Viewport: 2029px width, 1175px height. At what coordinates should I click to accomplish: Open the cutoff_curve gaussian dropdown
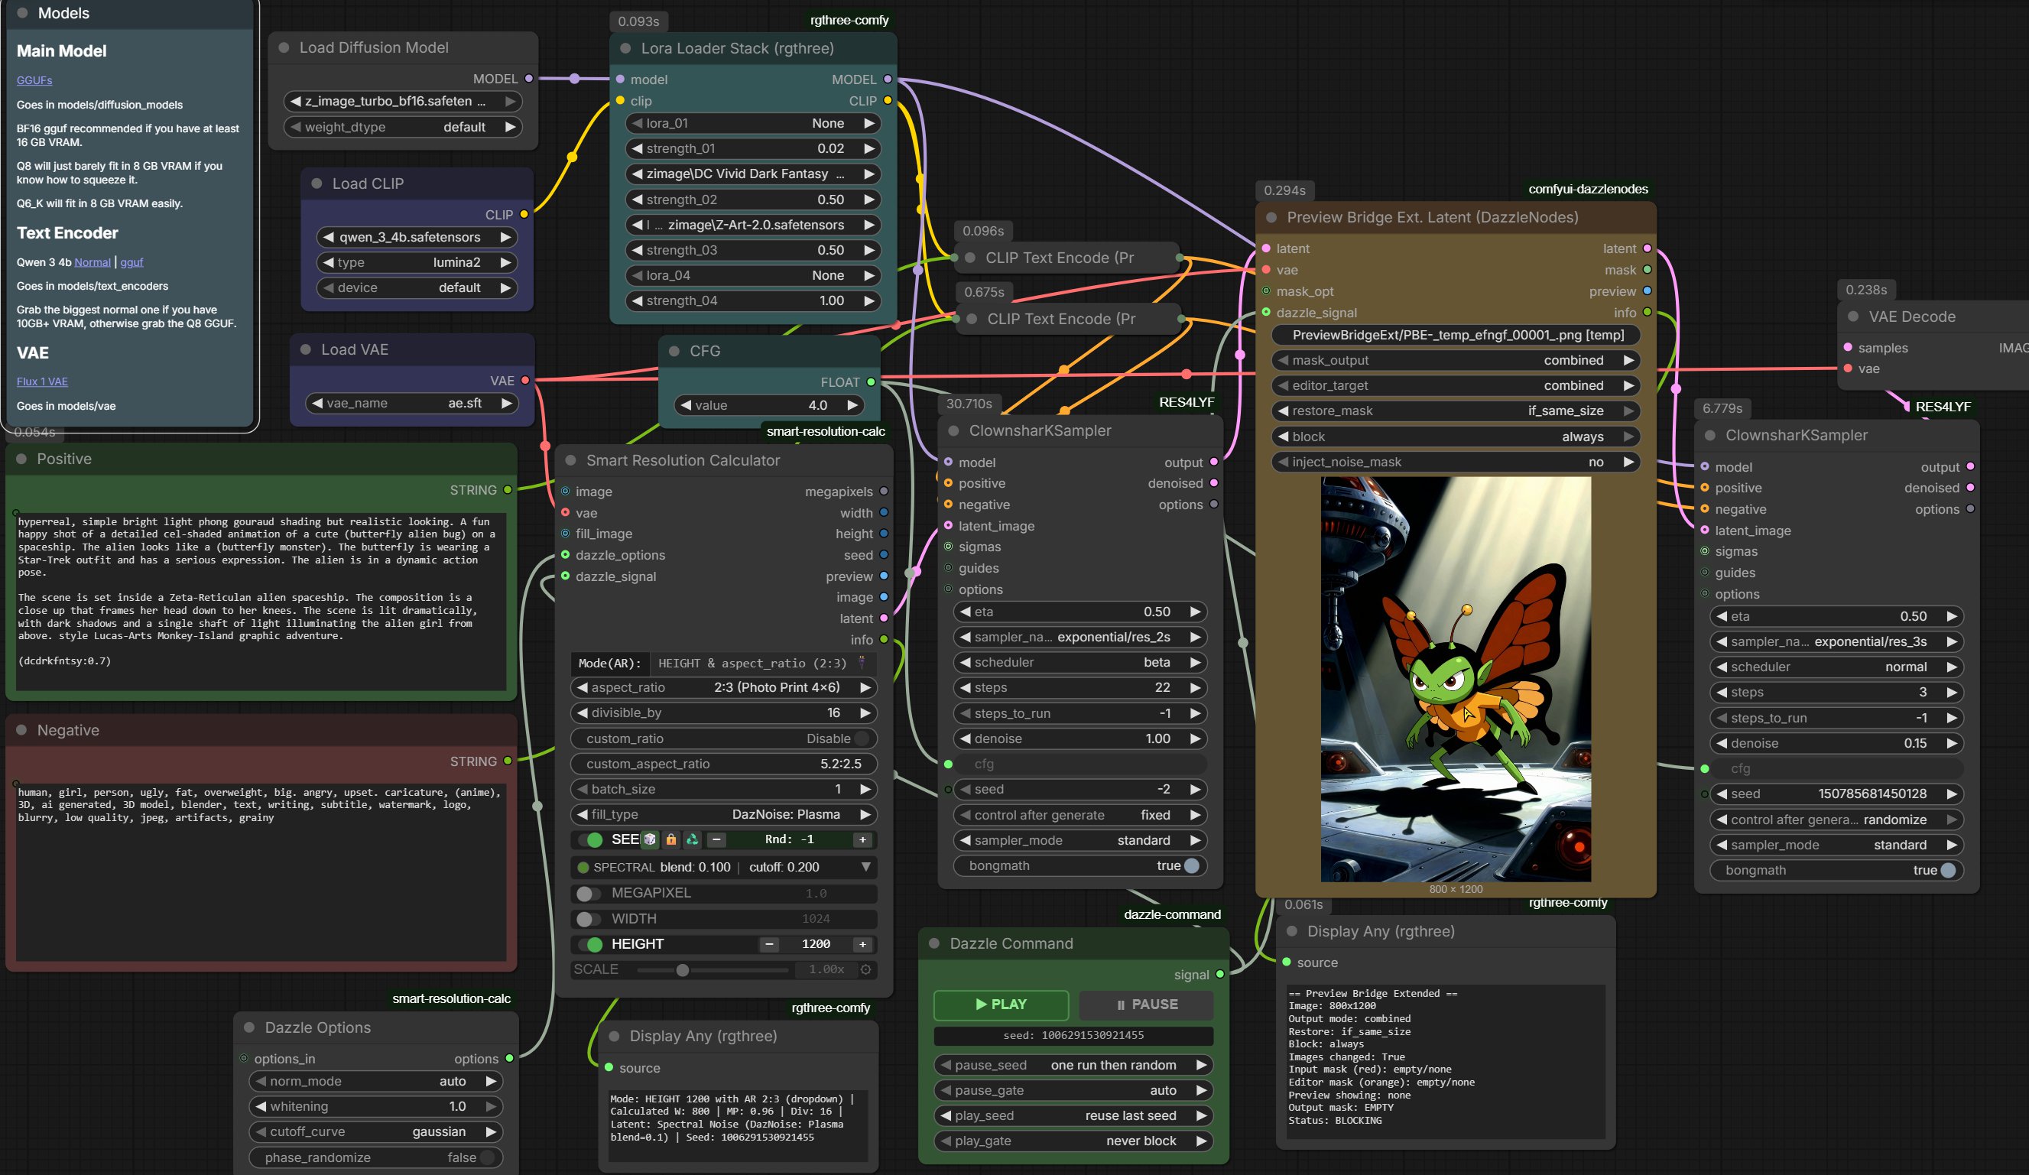(x=376, y=1131)
